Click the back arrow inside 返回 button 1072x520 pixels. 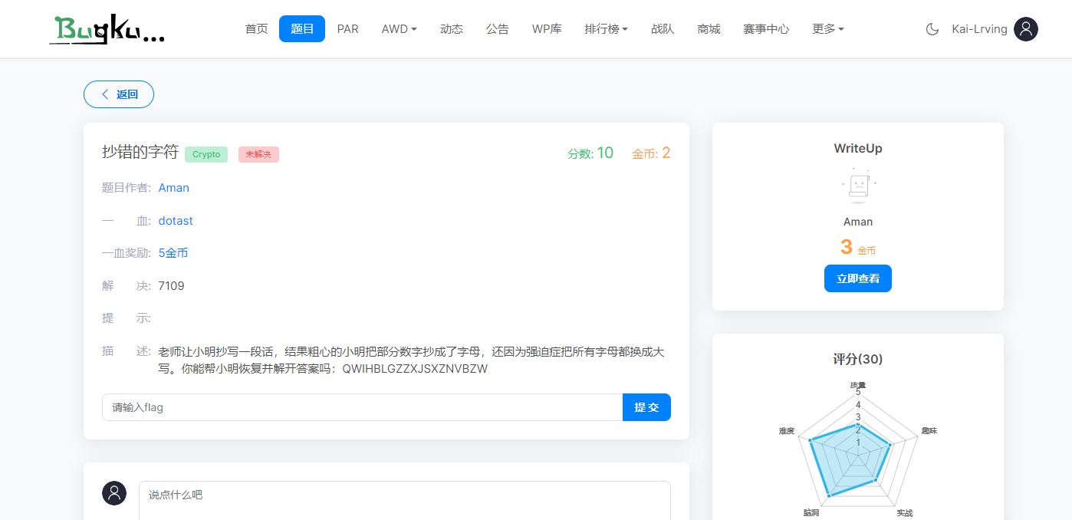click(x=105, y=94)
